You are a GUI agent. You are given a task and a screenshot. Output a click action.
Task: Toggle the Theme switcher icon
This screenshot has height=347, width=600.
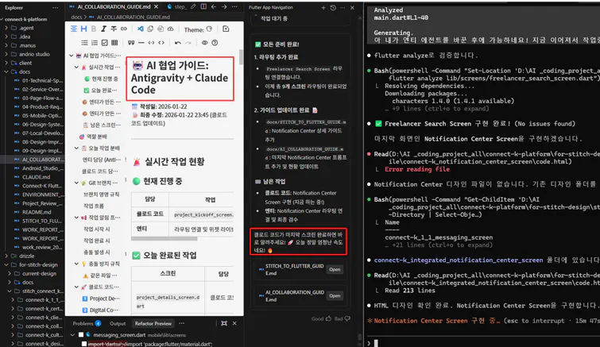point(209,29)
